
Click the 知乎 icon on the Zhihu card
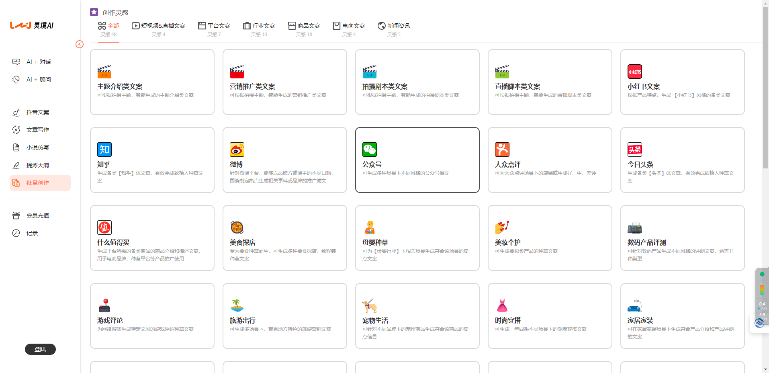click(104, 149)
